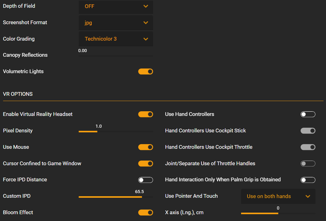Switch off Bloom Effect toggle

coord(146,212)
